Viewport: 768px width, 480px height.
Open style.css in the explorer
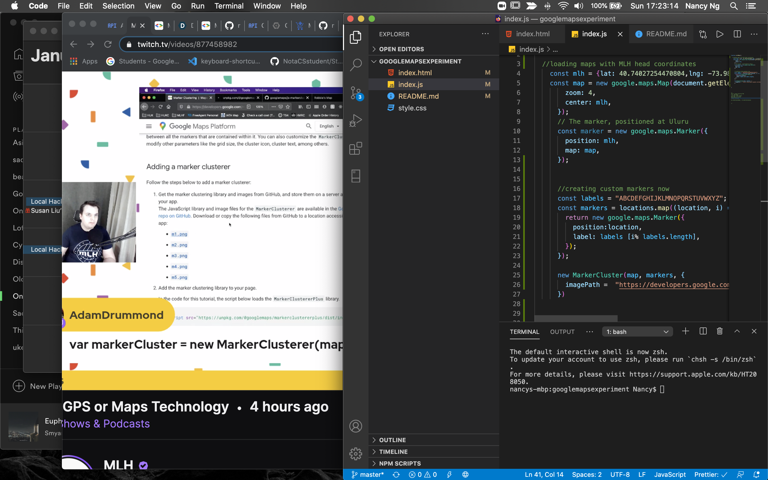pyautogui.click(x=412, y=108)
